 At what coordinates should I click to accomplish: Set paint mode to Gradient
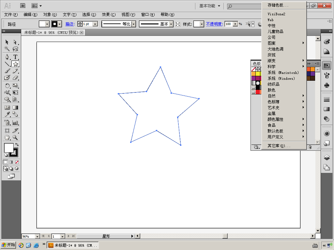coord(11,162)
